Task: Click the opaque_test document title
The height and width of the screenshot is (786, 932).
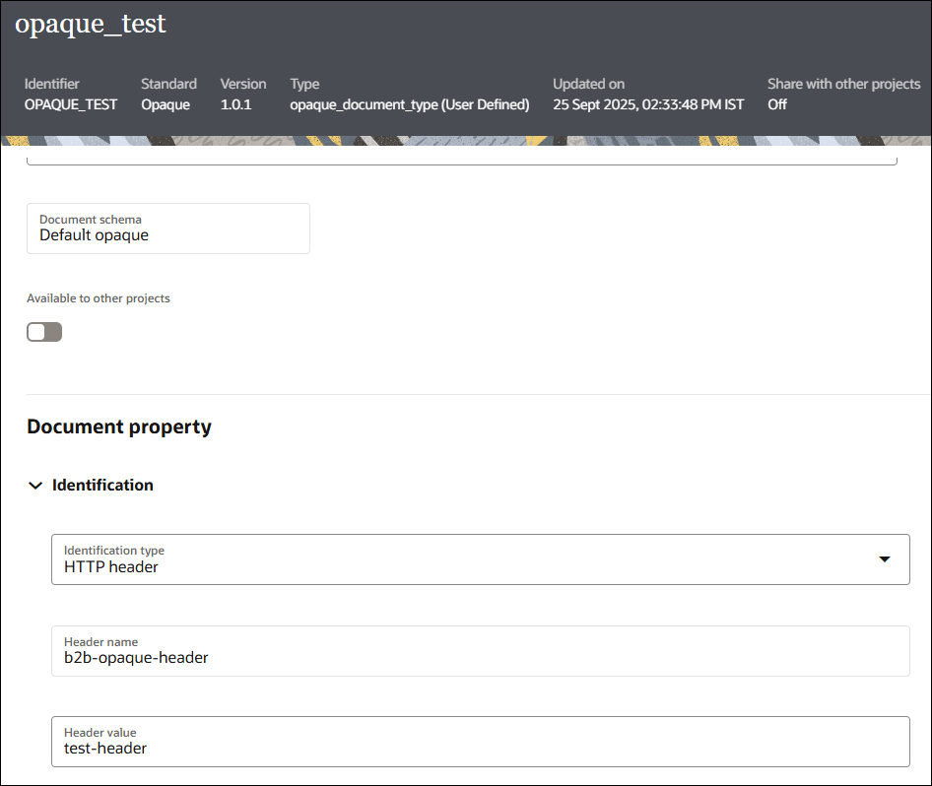Action: 90,24
